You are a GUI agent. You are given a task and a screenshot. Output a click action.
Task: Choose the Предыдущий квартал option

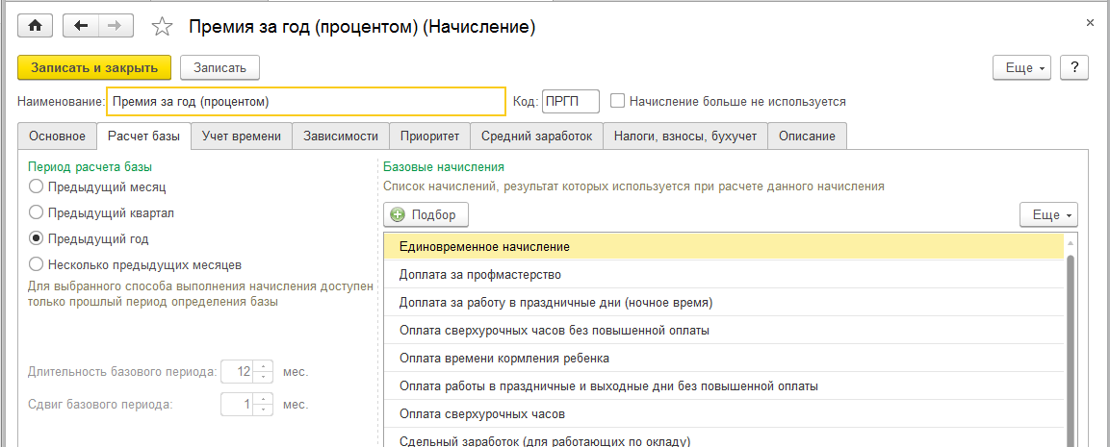pyautogui.click(x=37, y=212)
